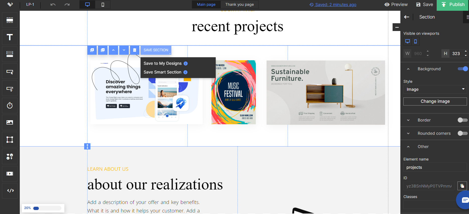
Task: Select the Video widget in sidebar
Action: [10, 173]
